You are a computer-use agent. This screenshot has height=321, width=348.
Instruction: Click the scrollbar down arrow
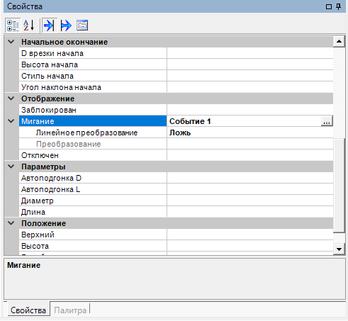[x=339, y=249]
